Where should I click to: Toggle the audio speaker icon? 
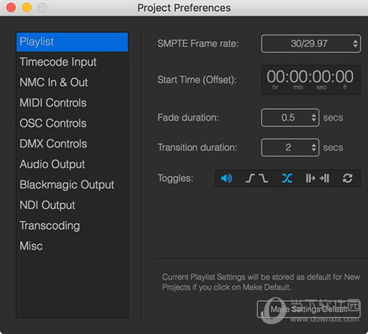pyautogui.click(x=226, y=178)
